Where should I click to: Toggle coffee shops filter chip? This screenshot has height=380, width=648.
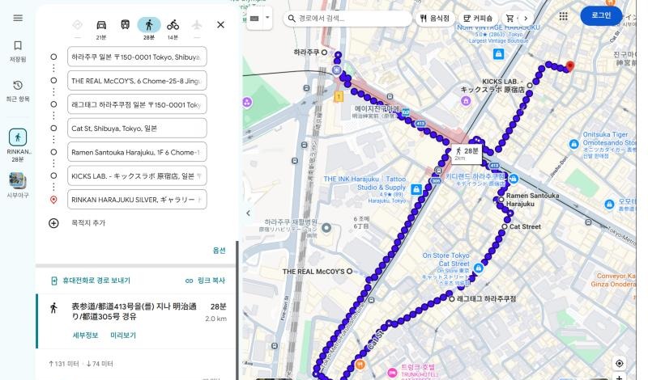[x=478, y=18]
